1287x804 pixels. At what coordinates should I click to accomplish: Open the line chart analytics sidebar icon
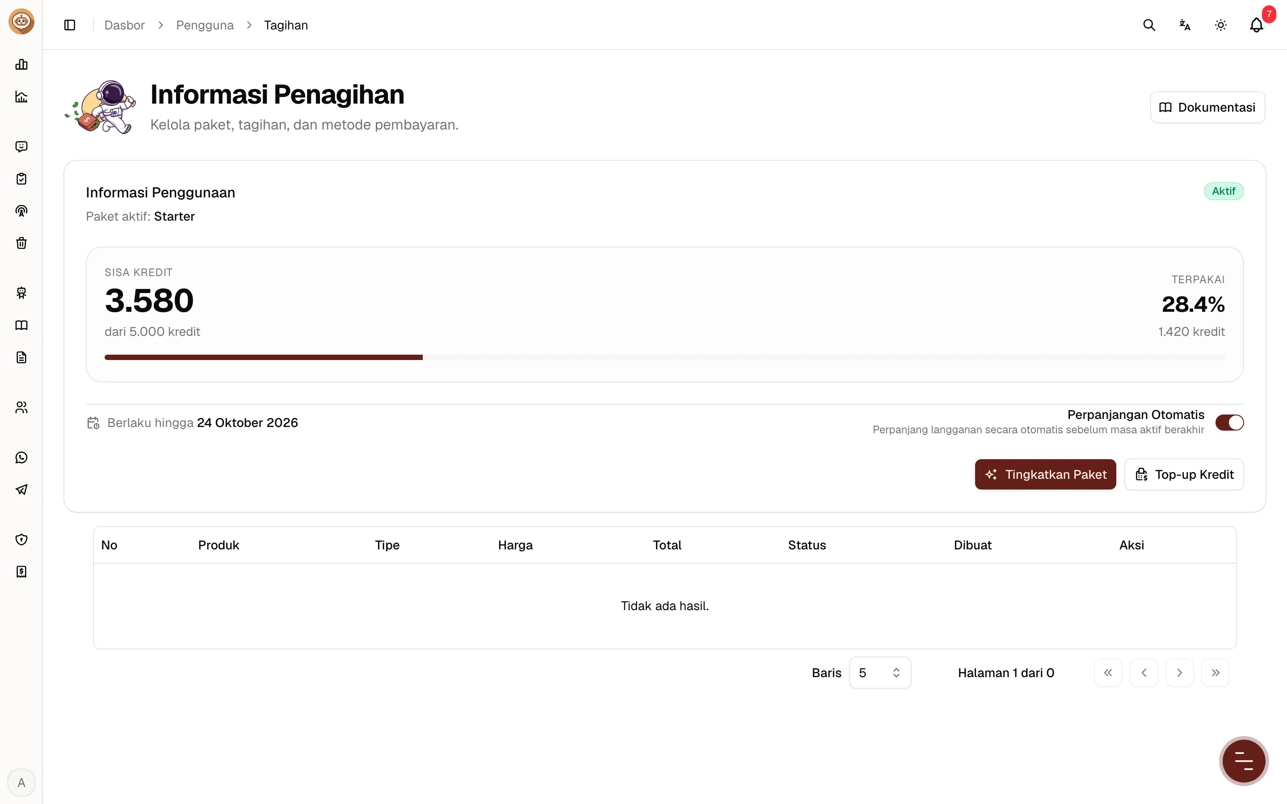(x=21, y=97)
